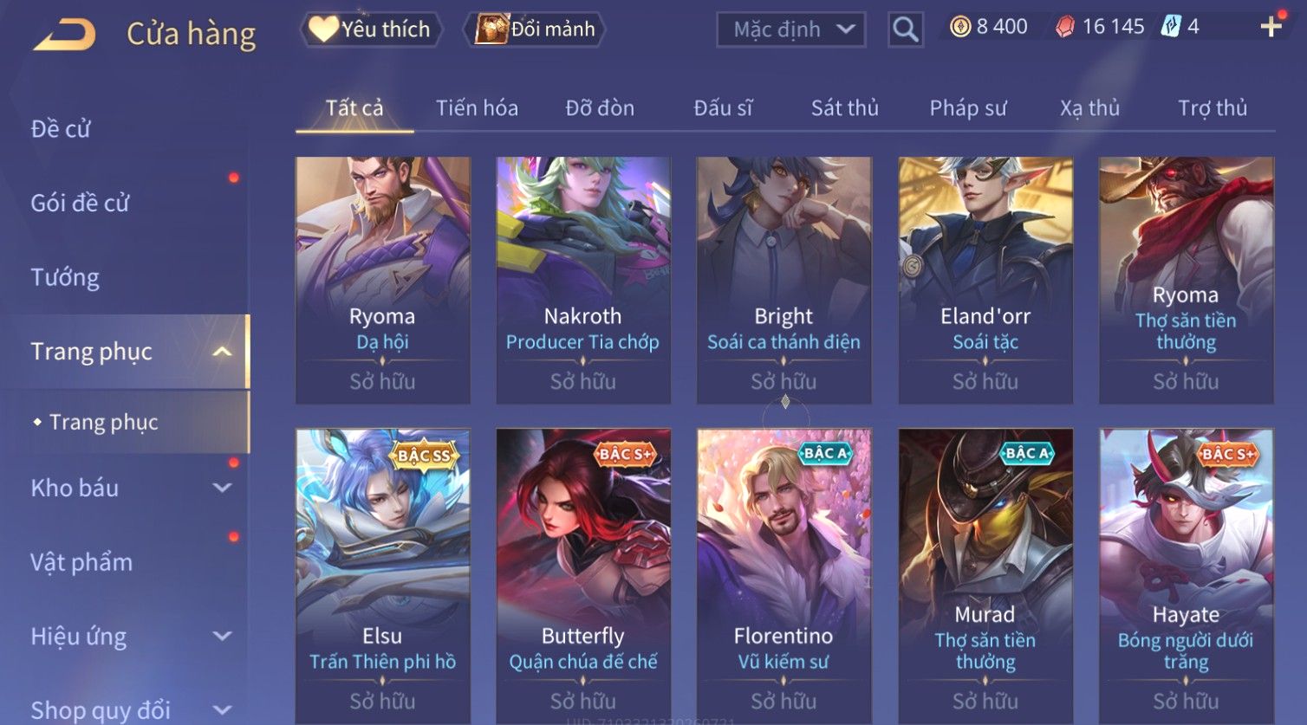Screen dimensions: 1307x725
Task: Open the Nakroth Producer Tia chớp skin card
Action: [583, 280]
